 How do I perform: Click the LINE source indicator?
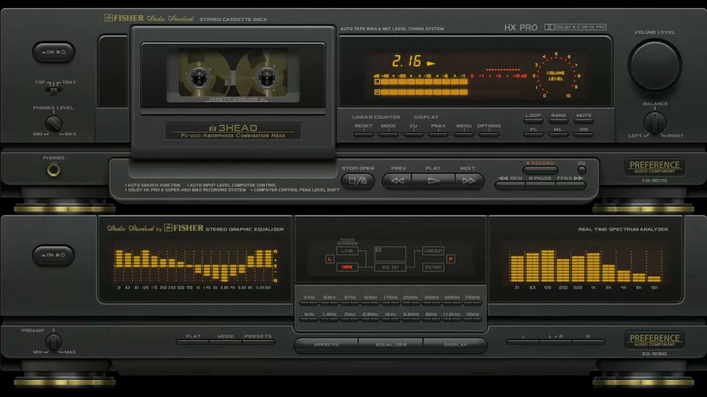[x=347, y=251]
